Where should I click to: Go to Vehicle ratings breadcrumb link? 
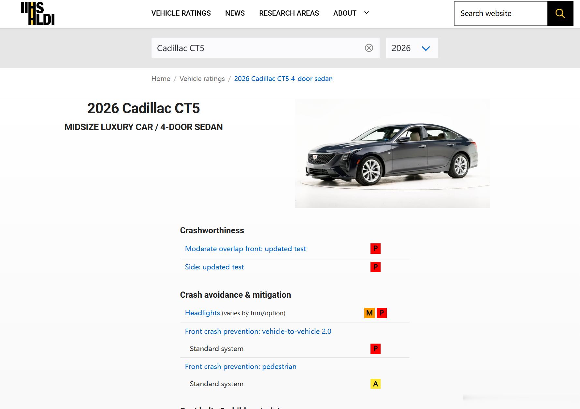click(x=202, y=79)
